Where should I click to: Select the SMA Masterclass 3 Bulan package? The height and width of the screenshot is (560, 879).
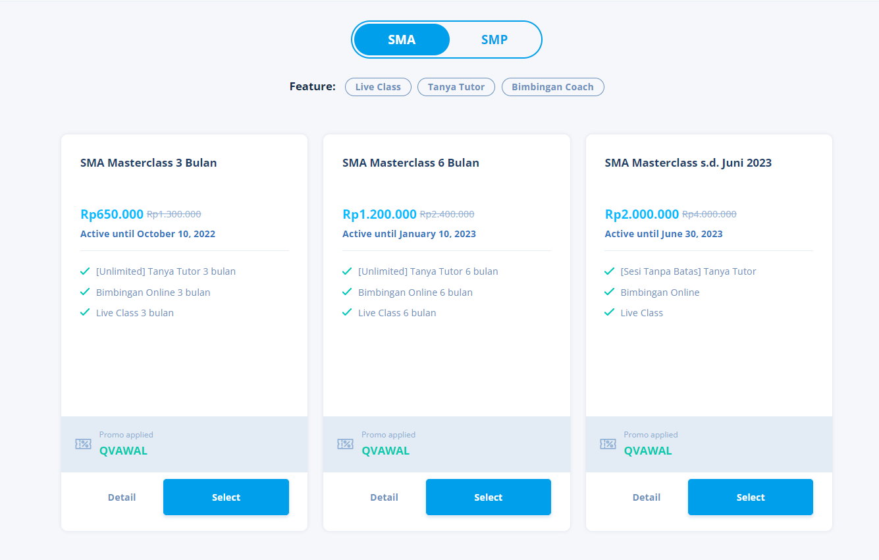pyautogui.click(x=226, y=497)
